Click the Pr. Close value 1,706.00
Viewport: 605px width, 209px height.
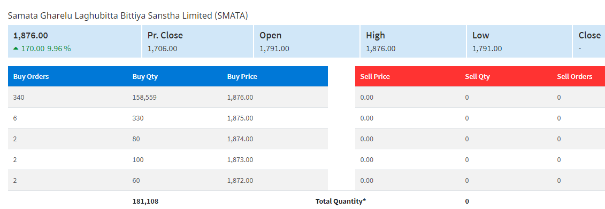click(162, 49)
